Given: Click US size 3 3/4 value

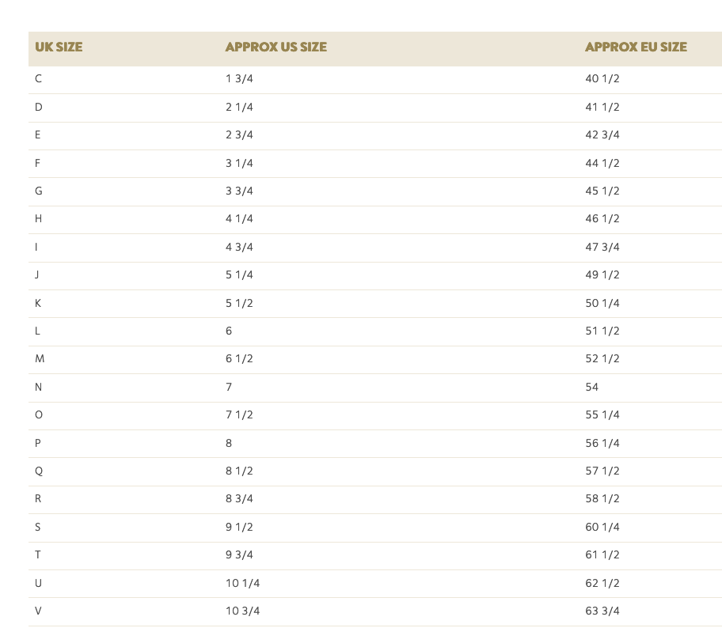Looking at the screenshot, I should (x=239, y=191).
